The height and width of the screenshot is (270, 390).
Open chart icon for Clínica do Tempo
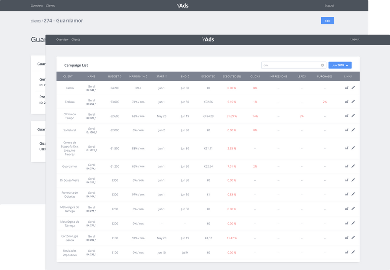pos(347,116)
